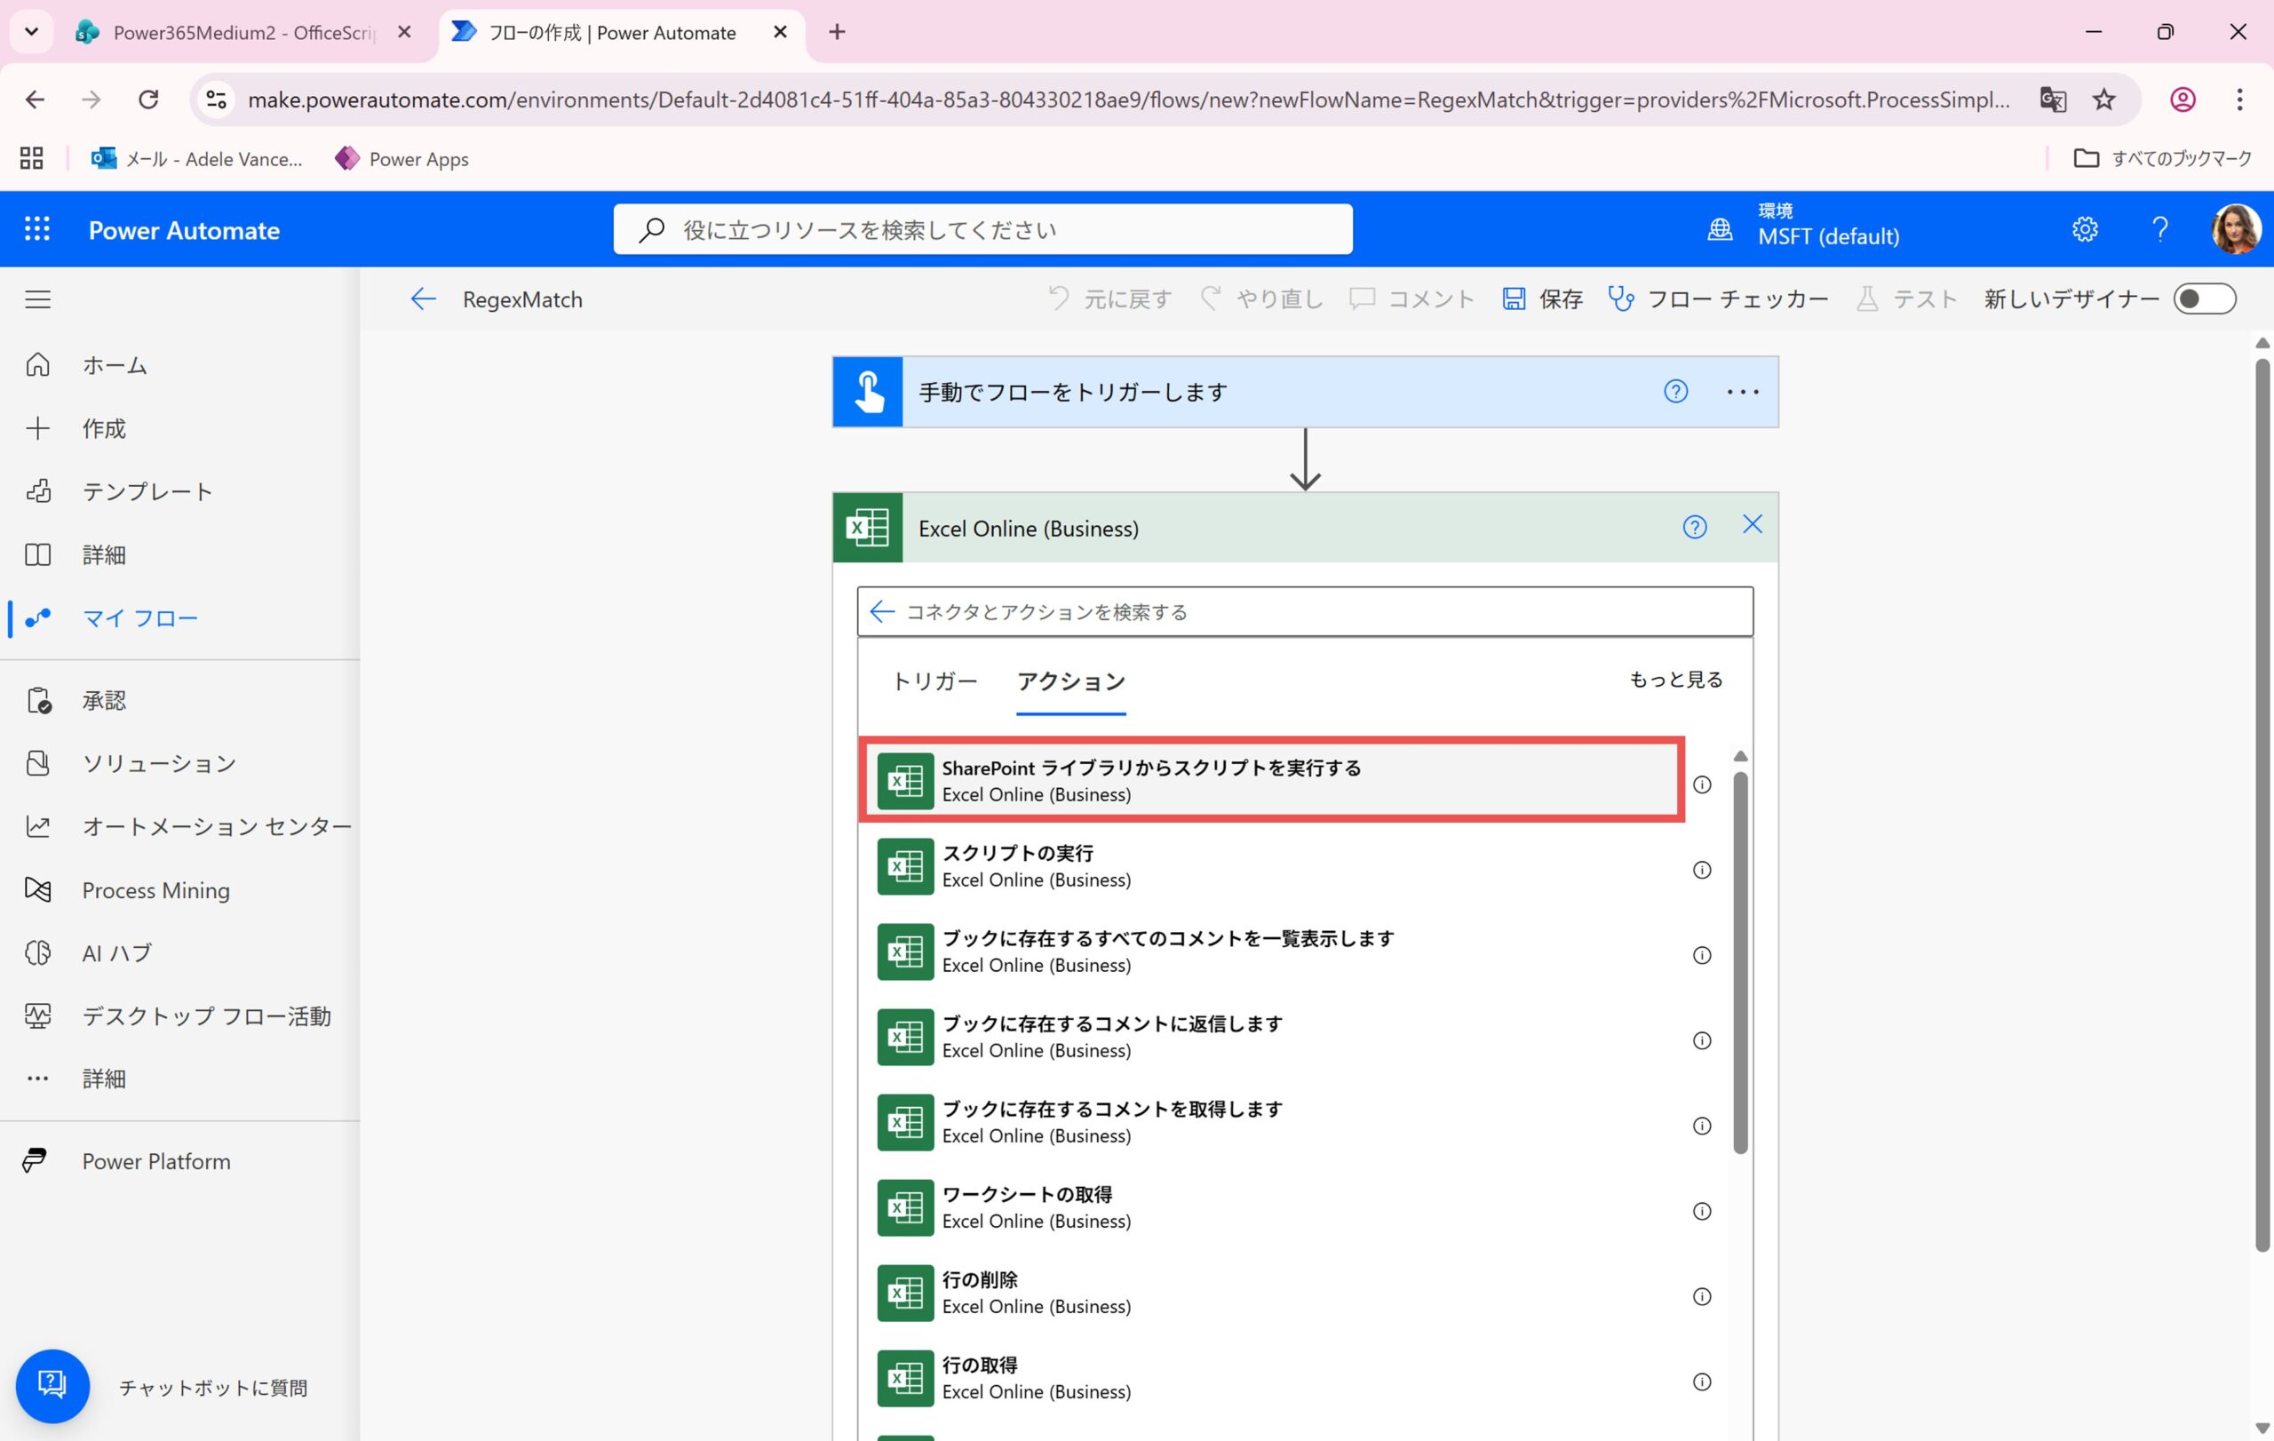Click the settings gear in the header
2274x1441 pixels.
click(2084, 229)
